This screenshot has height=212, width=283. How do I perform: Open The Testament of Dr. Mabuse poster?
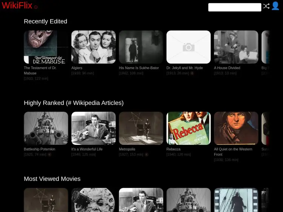tap(46, 47)
